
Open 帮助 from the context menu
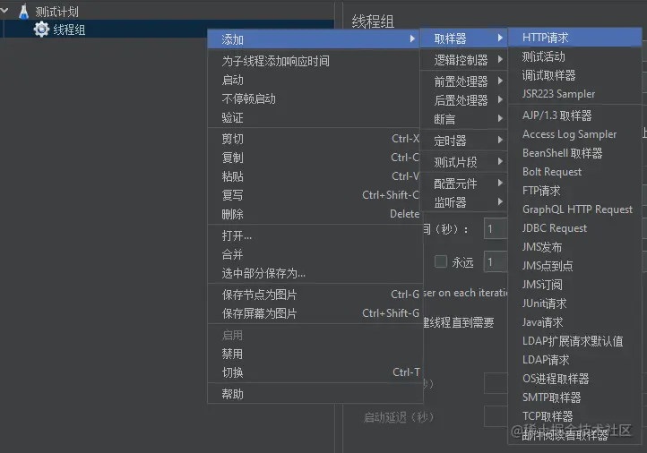[x=315, y=394]
